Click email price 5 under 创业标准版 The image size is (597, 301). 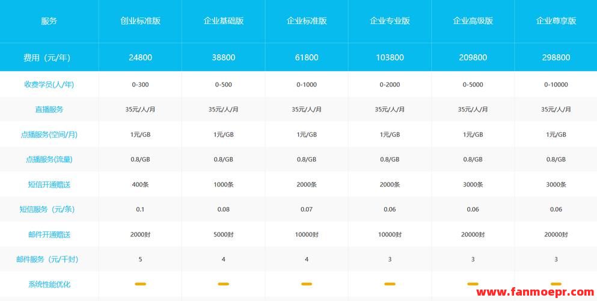click(140, 259)
